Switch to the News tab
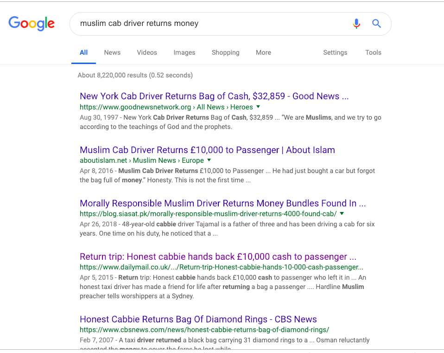This screenshot has width=444, height=353. coord(112,52)
